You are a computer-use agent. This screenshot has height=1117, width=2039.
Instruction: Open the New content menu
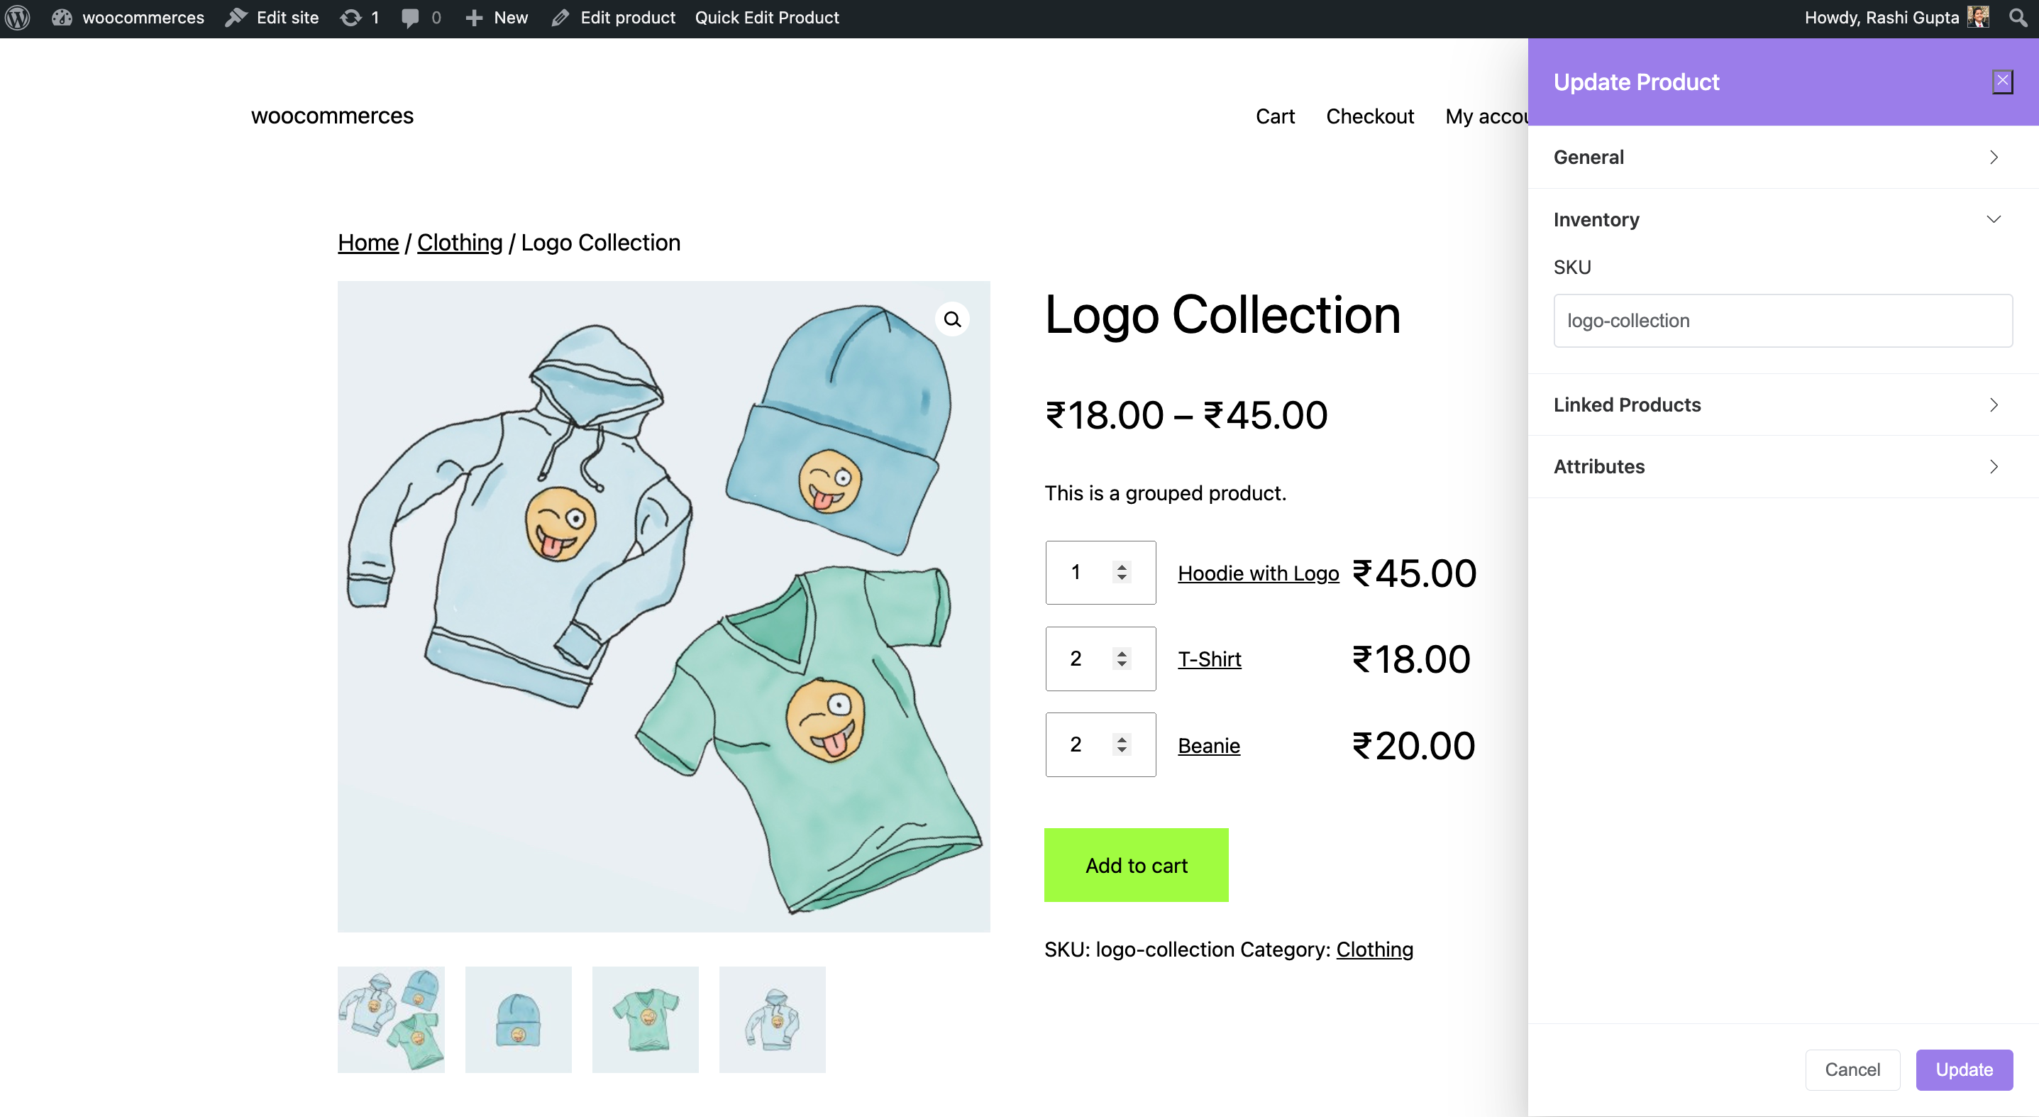point(497,18)
